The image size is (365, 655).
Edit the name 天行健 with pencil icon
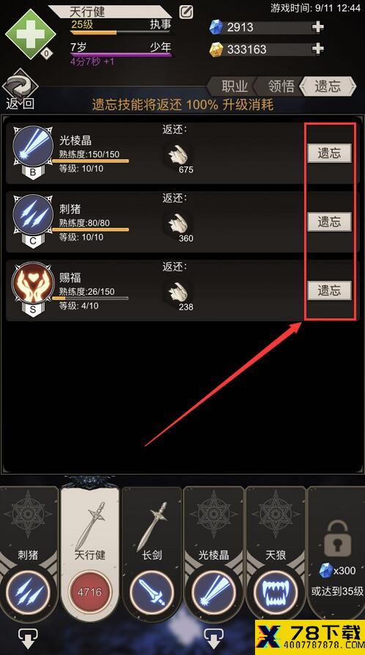[x=186, y=12]
